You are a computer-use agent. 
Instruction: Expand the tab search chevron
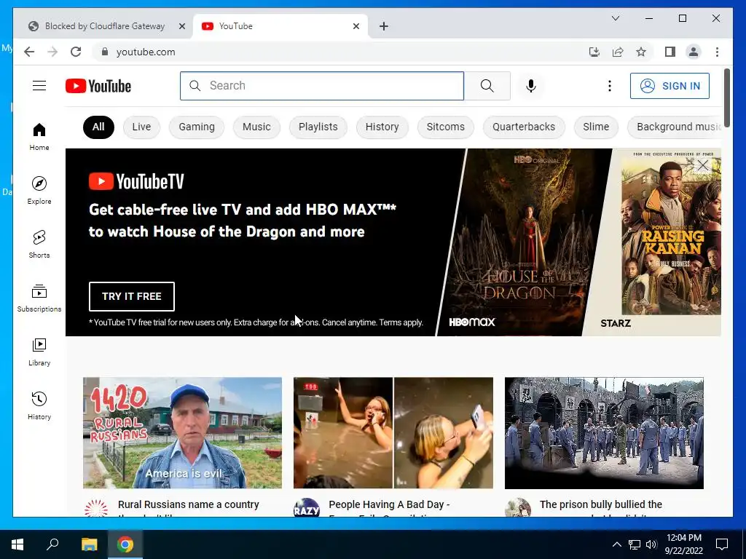(x=615, y=18)
